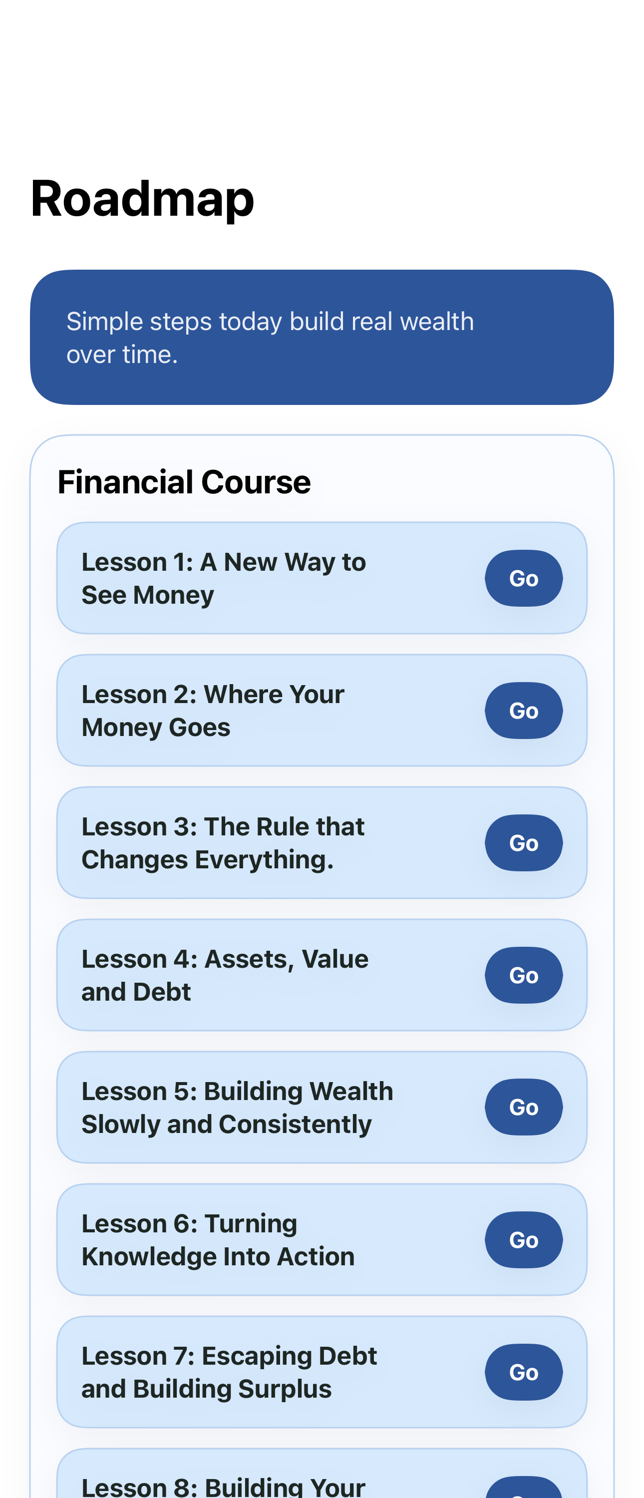The image size is (644, 1498).
Task: Tap Go button for Lesson 6
Action: tap(524, 1240)
